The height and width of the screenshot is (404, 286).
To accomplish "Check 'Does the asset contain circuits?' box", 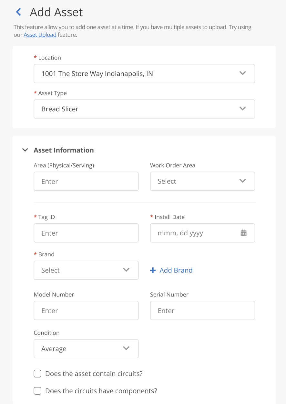I will (38, 374).
